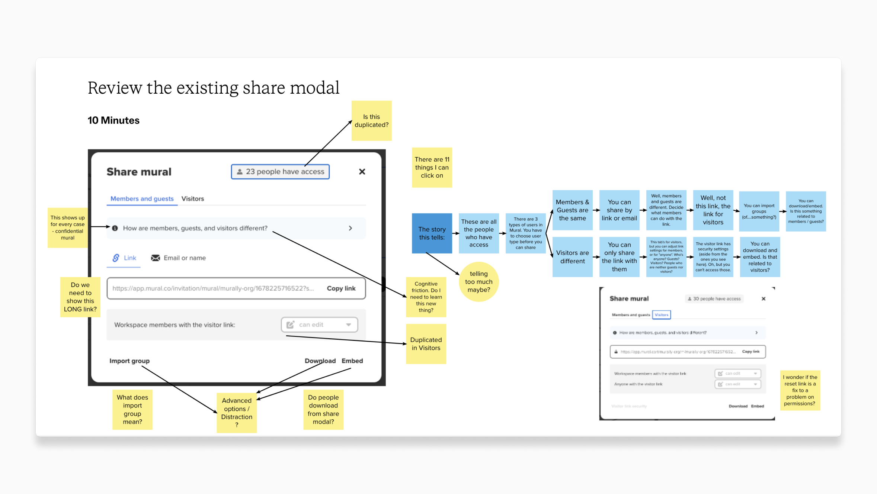Image resolution: width=877 pixels, height=494 pixels.
Task: Select the 'Duplicated in Visitors' sticky note
Action: point(426,344)
